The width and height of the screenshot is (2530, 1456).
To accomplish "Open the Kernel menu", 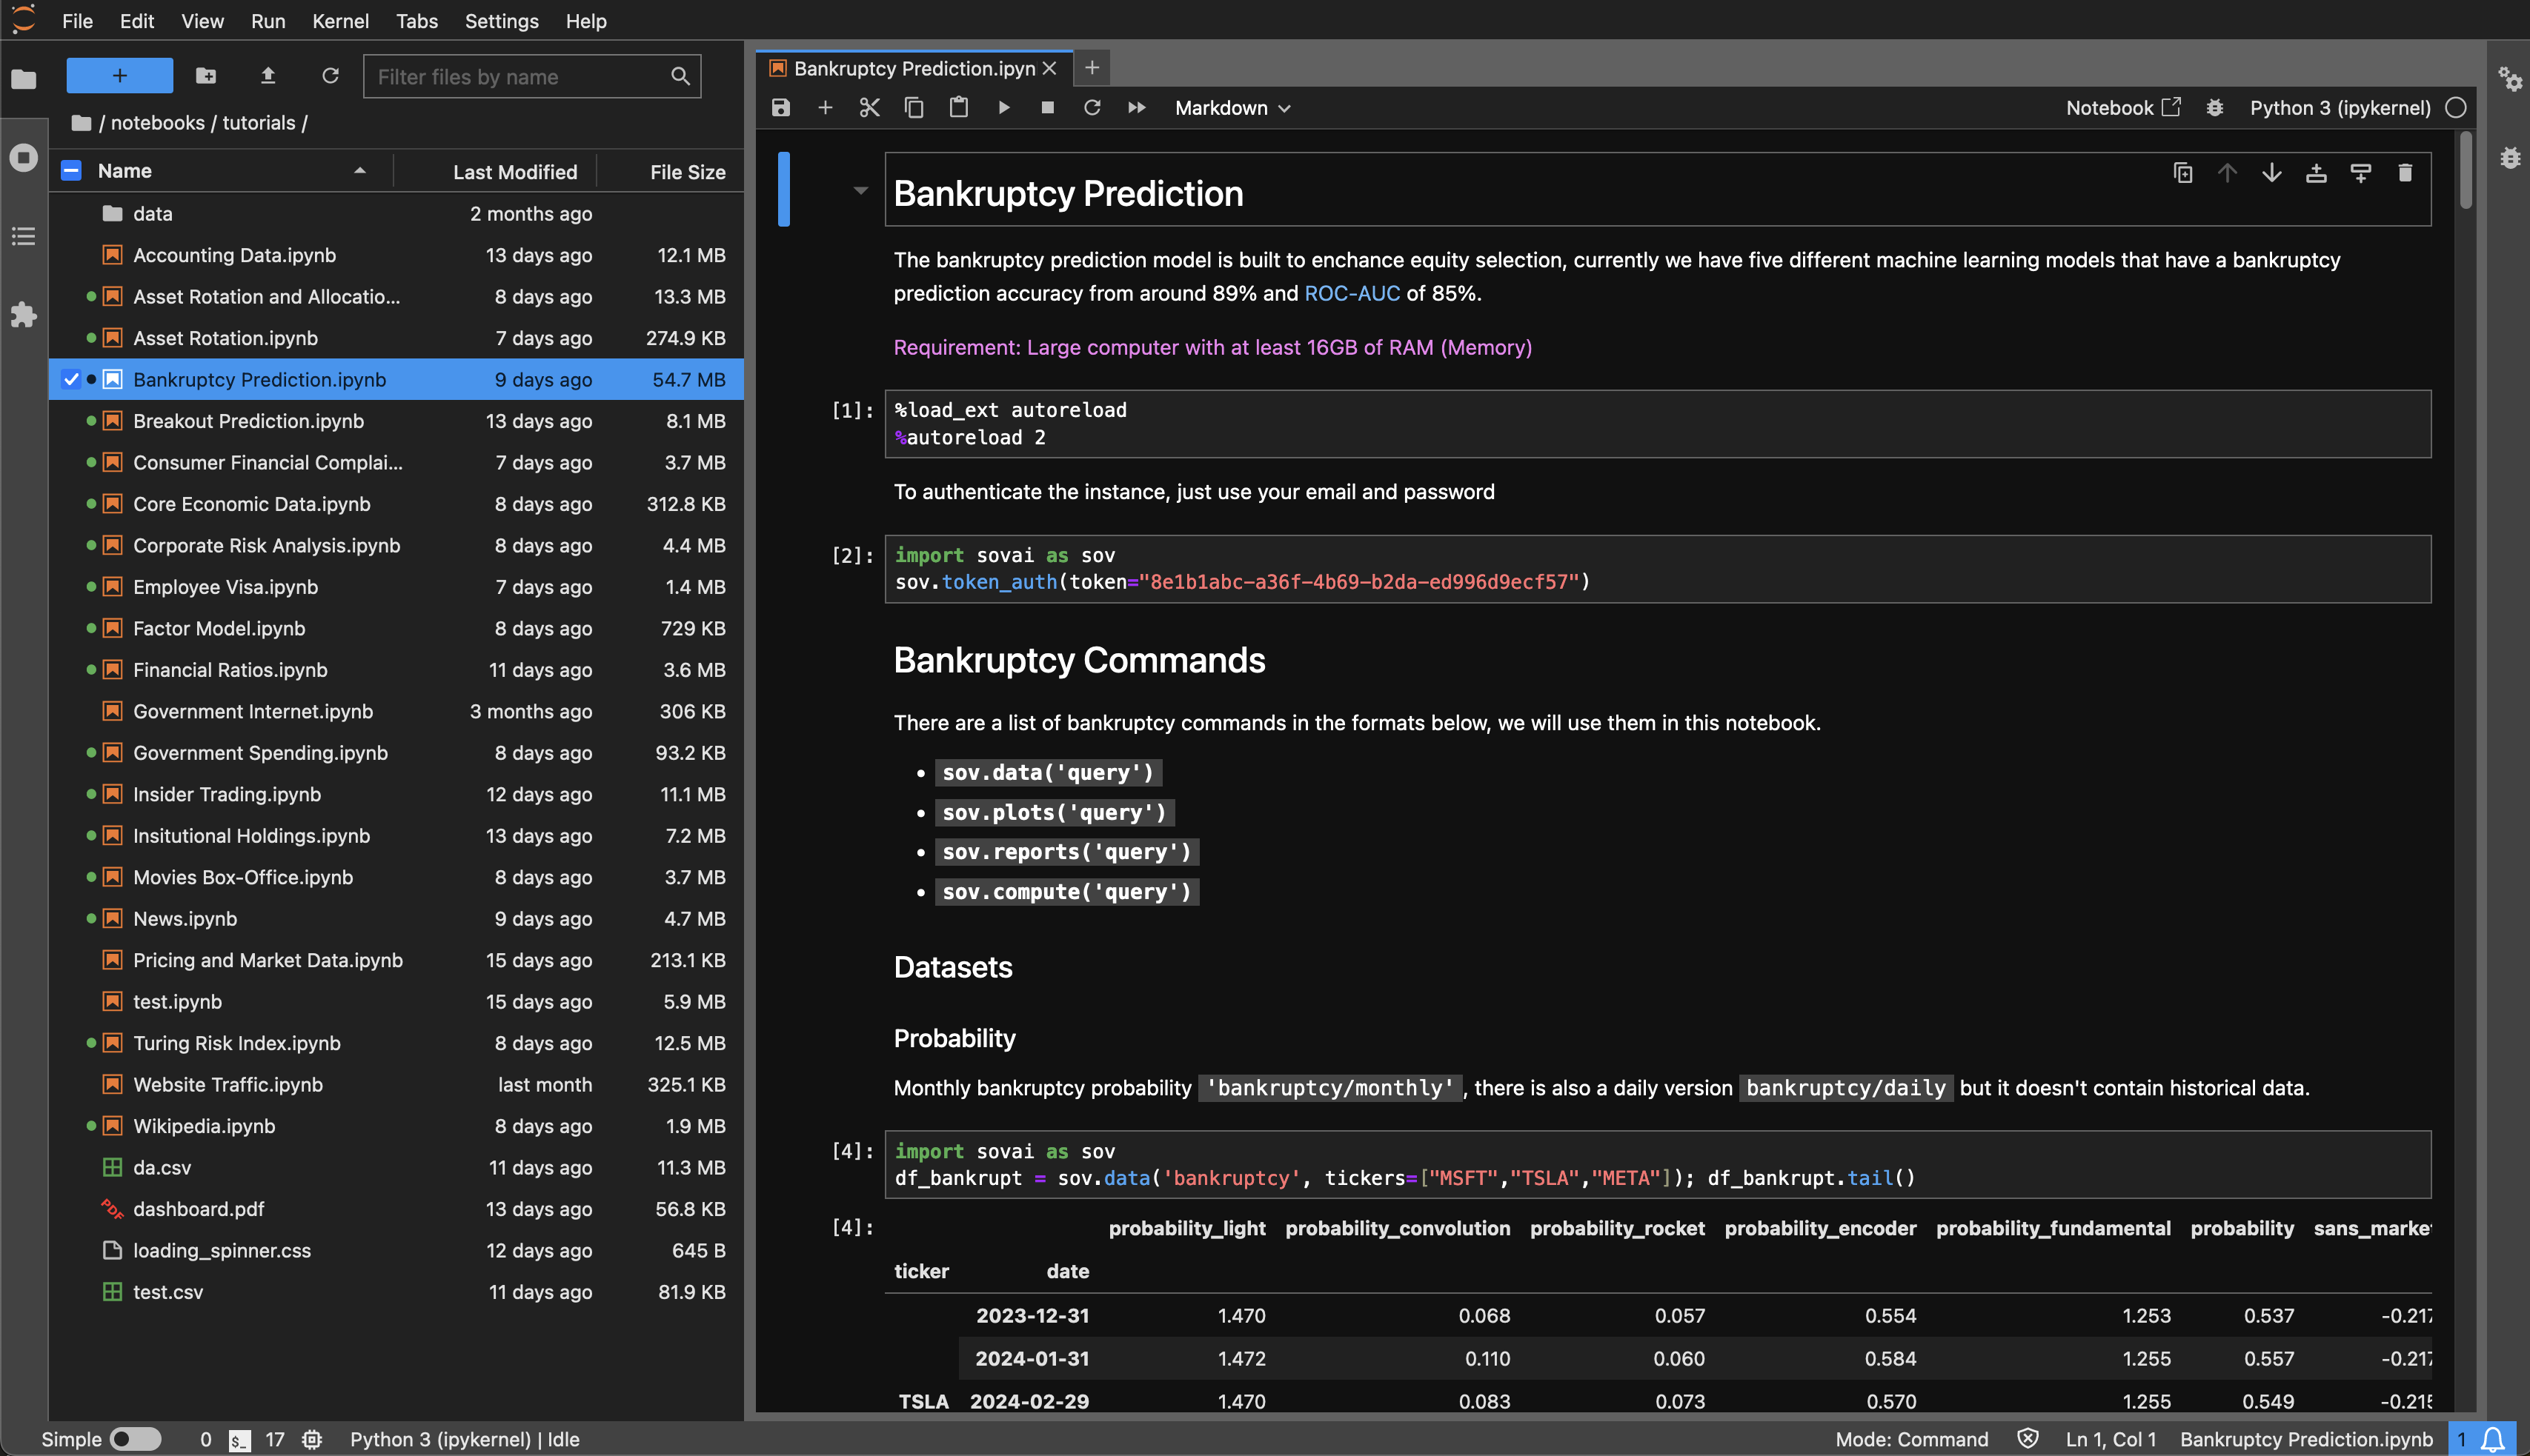I will (x=340, y=21).
